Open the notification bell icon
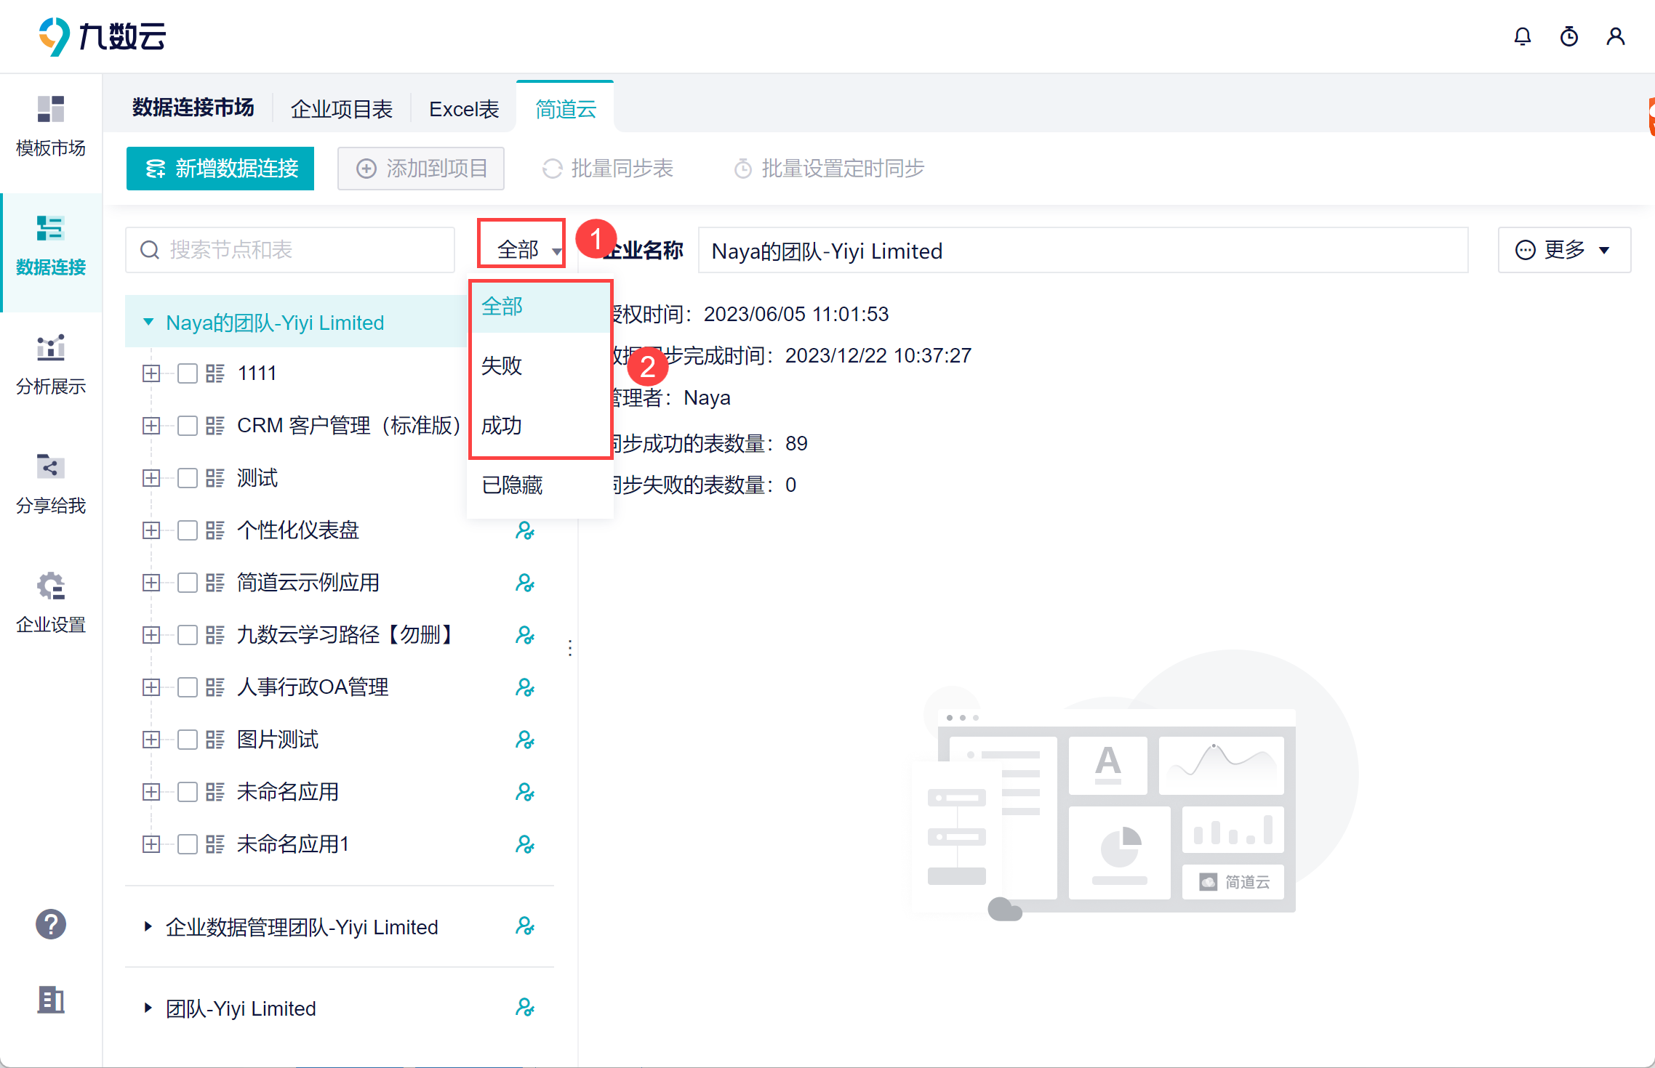This screenshot has width=1655, height=1068. click(x=1522, y=36)
